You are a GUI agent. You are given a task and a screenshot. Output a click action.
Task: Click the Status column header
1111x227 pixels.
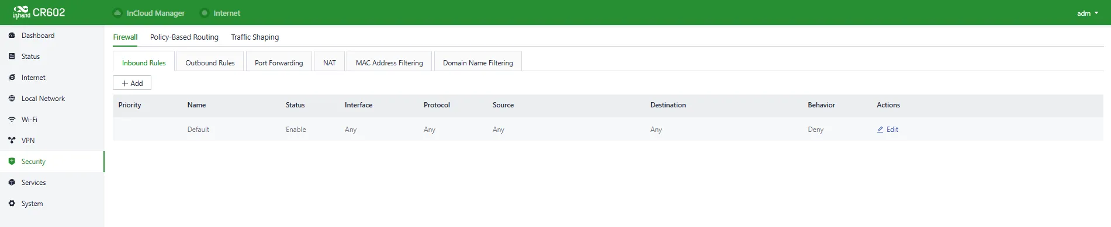(295, 105)
